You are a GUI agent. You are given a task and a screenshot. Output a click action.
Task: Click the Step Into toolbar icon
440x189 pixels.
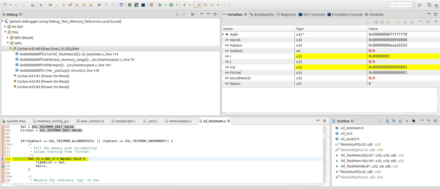click(x=77, y=5)
